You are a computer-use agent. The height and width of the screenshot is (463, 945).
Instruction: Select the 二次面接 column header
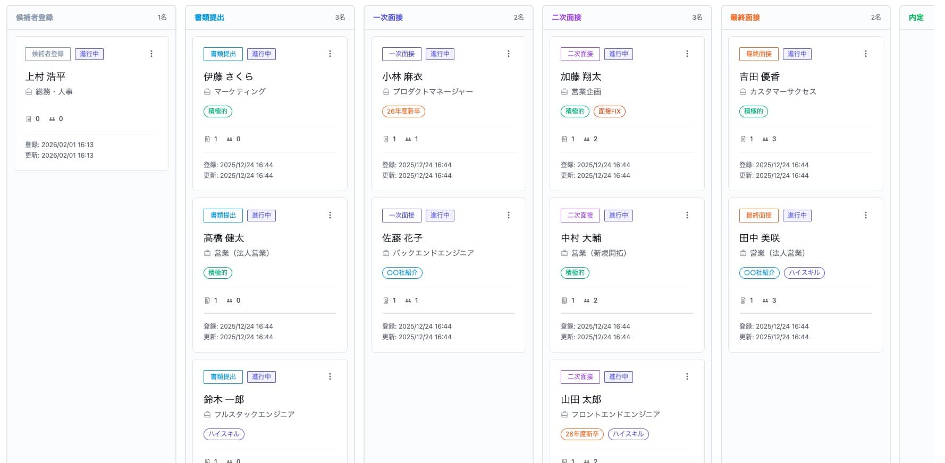pos(567,18)
